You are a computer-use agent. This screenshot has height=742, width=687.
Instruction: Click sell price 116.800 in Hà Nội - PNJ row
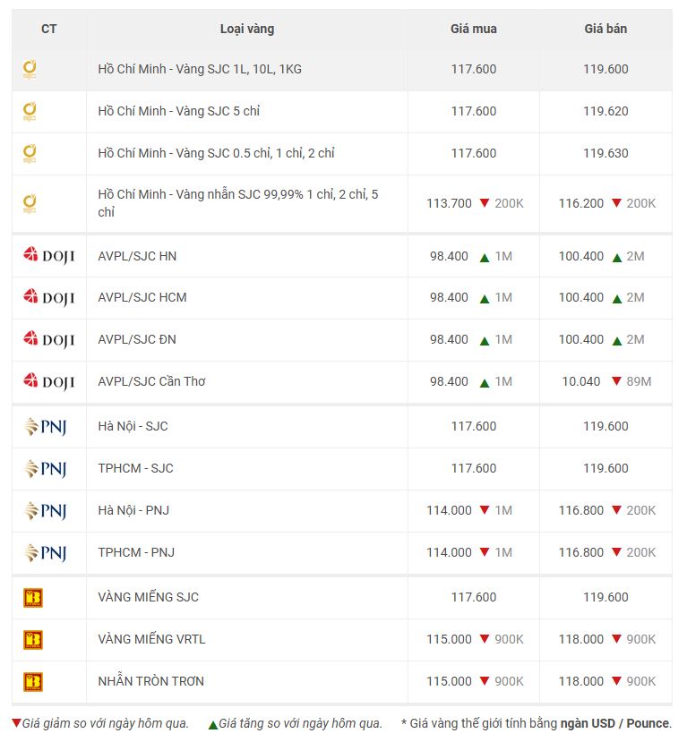pyautogui.click(x=581, y=510)
